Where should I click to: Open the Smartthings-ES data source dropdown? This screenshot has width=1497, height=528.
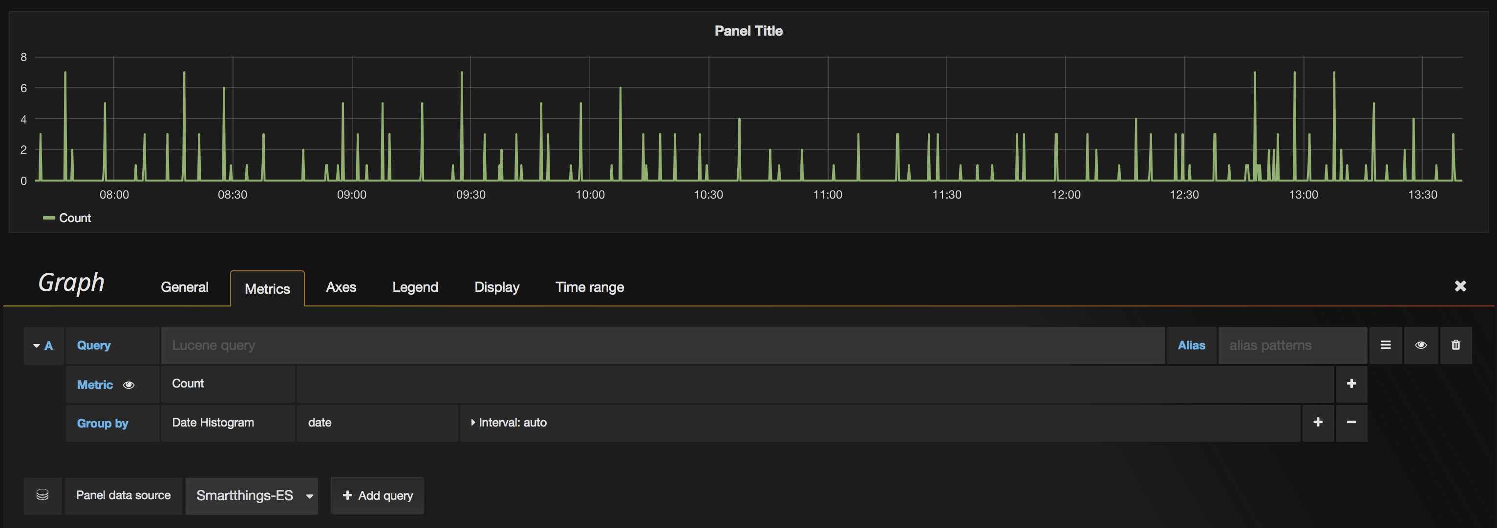tap(252, 495)
